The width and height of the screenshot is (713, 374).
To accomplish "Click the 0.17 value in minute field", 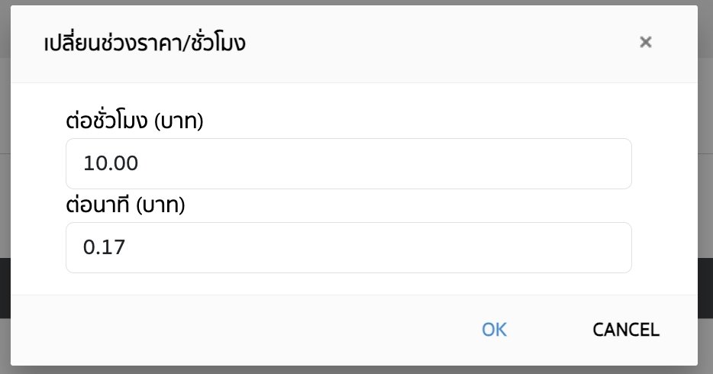I will point(104,247).
